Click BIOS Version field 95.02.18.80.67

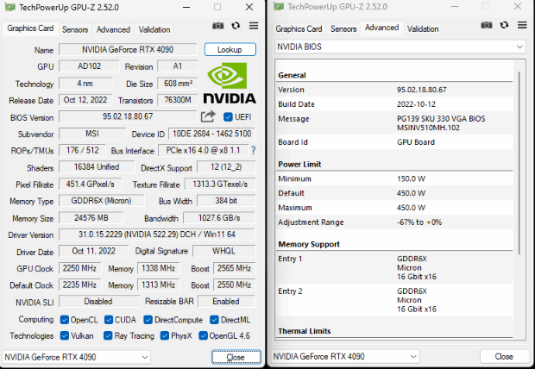[x=128, y=116]
